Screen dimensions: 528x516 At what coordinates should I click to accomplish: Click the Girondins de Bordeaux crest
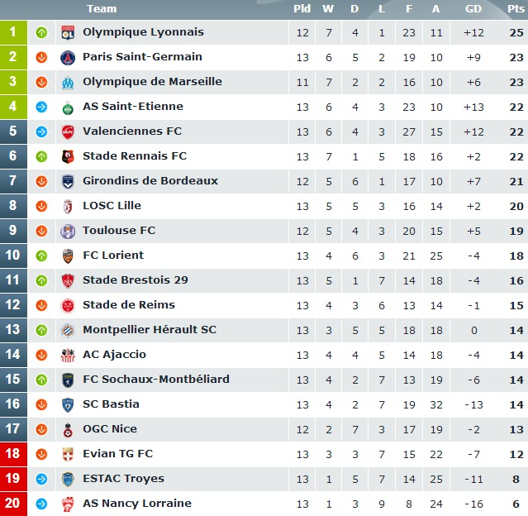click(67, 182)
